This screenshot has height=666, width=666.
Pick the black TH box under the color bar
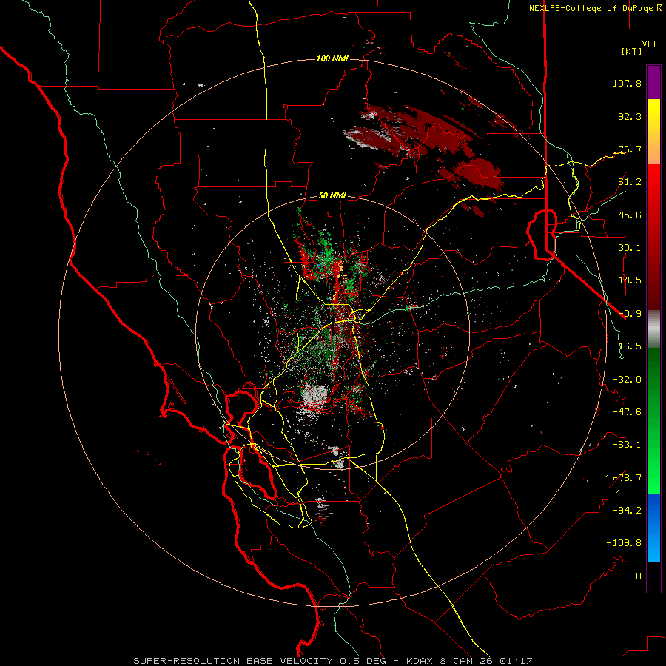[x=653, y=577]
